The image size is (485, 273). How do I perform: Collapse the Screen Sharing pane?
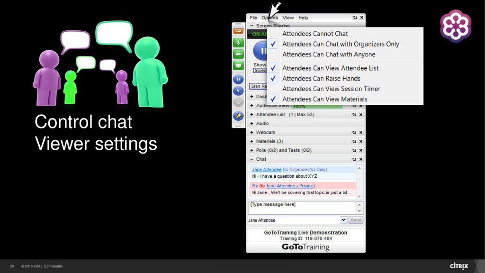click(252, 26)
